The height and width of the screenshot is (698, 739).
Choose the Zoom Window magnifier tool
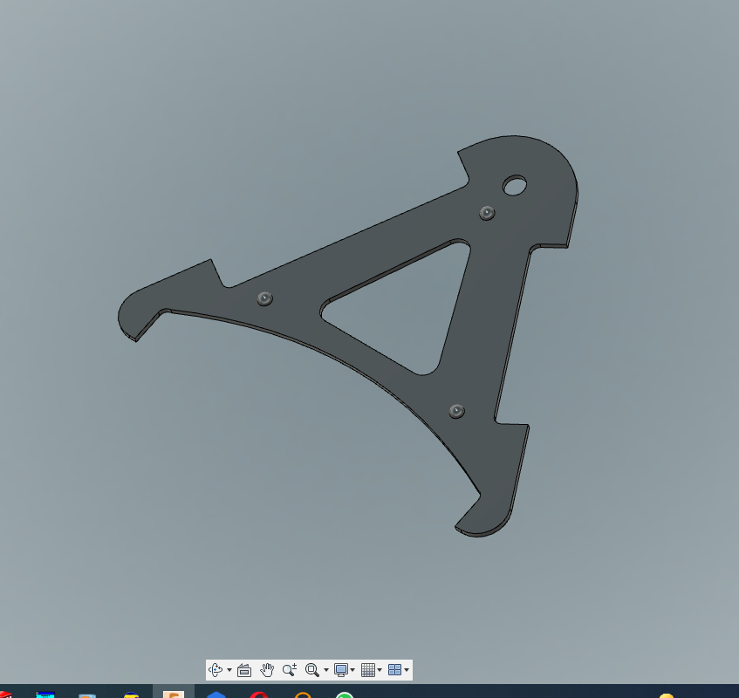pos(312,670)
